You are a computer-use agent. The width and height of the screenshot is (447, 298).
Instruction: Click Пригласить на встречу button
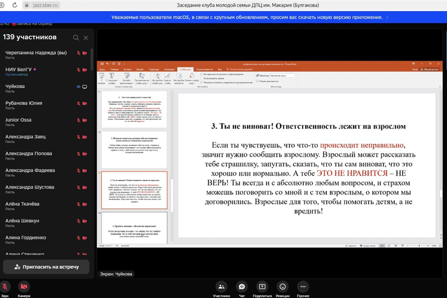click(x=46, y=267)
